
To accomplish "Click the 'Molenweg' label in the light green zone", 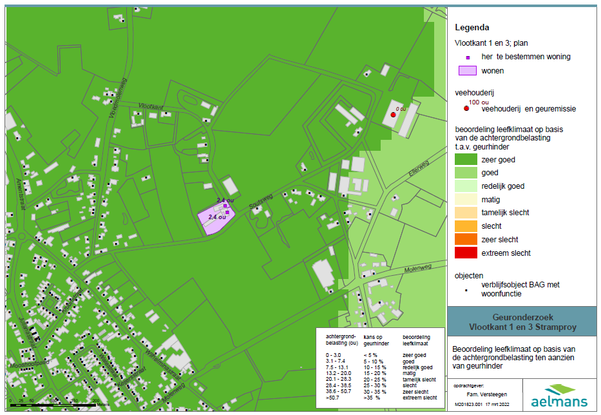I will pos(418,268).
